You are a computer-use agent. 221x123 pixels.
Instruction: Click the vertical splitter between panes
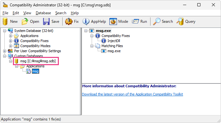pyautogui.click(x=81, y=71)
